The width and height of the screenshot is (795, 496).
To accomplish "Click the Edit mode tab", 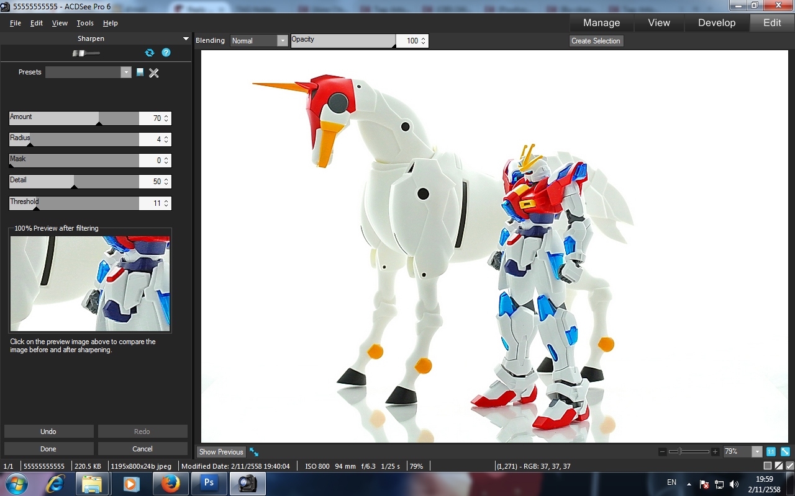I will pos(772,23).
